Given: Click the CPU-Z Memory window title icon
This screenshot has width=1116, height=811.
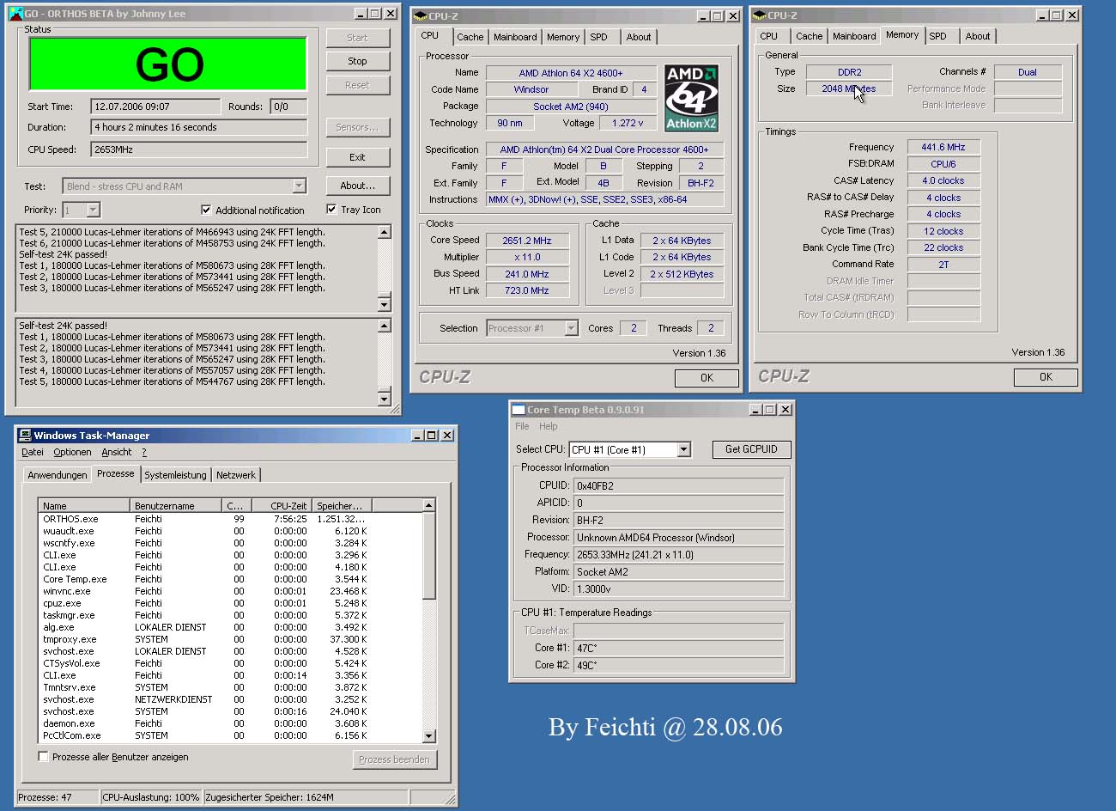Looking at the screenshot, I should [x=759, y=15].
